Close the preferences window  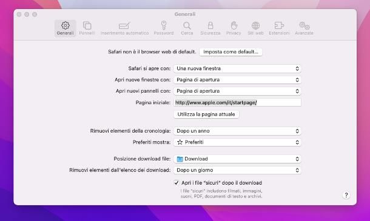19,15
